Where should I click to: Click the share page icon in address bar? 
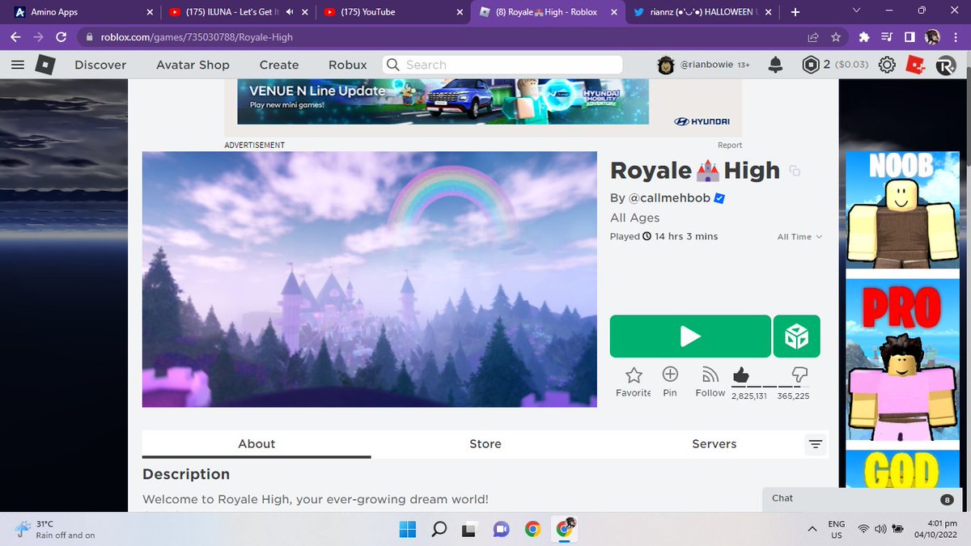pos(813,37)
